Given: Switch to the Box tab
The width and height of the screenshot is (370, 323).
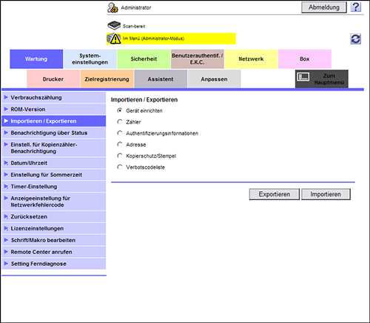Looking at the screenshot, I should coord(305,59).
